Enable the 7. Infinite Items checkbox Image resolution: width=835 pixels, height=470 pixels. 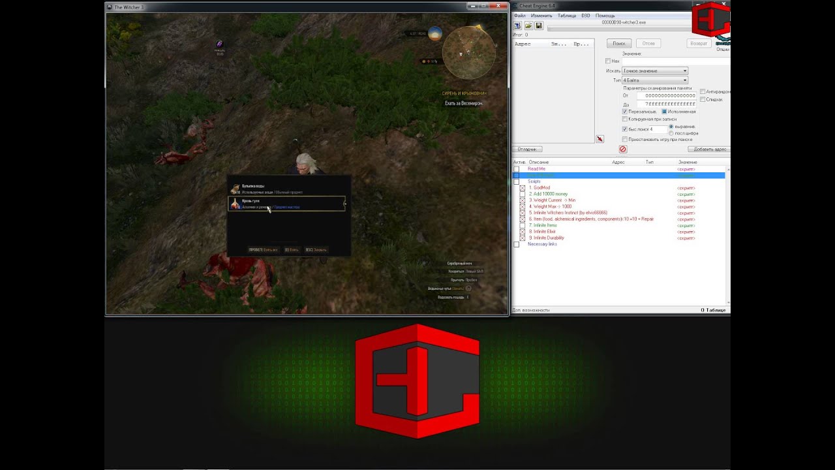[x=522, y=225]
